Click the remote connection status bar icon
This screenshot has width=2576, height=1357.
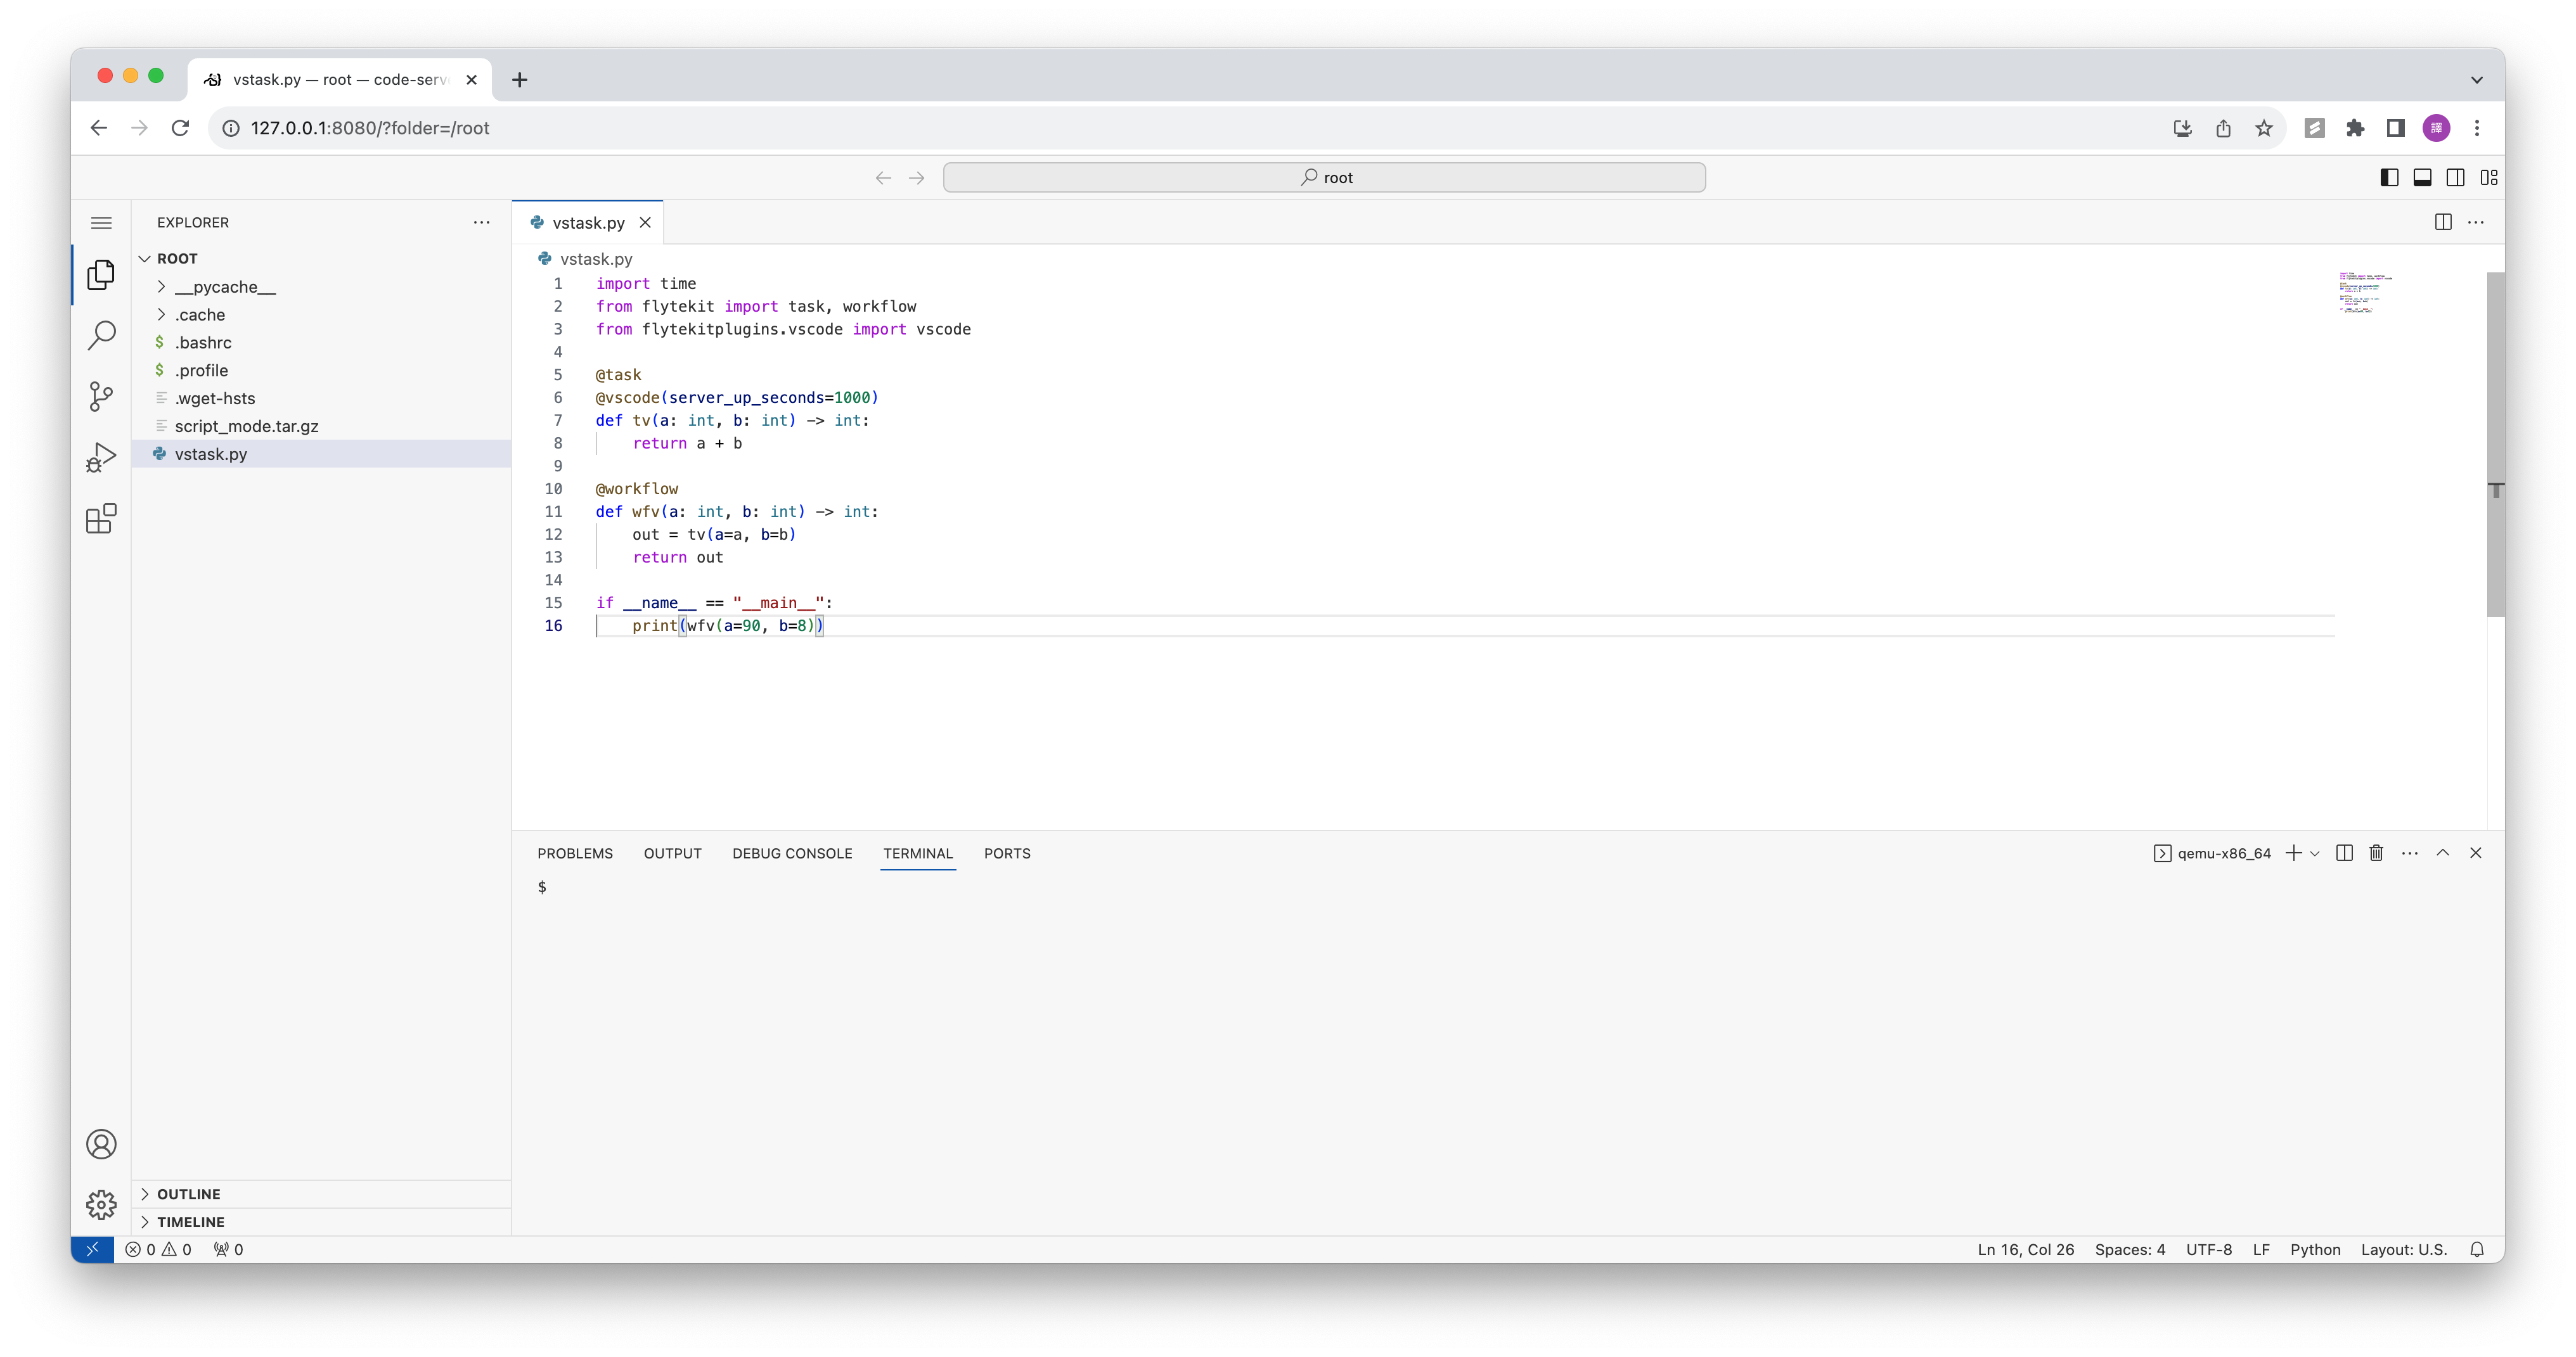pos(92,1249)
